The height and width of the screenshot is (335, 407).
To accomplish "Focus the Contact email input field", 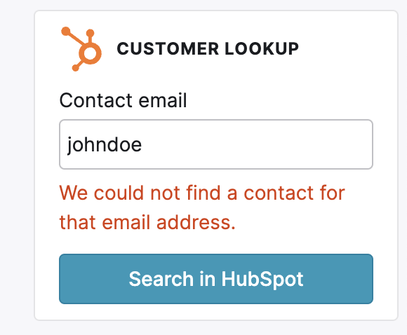I will (x=216, y=144).
